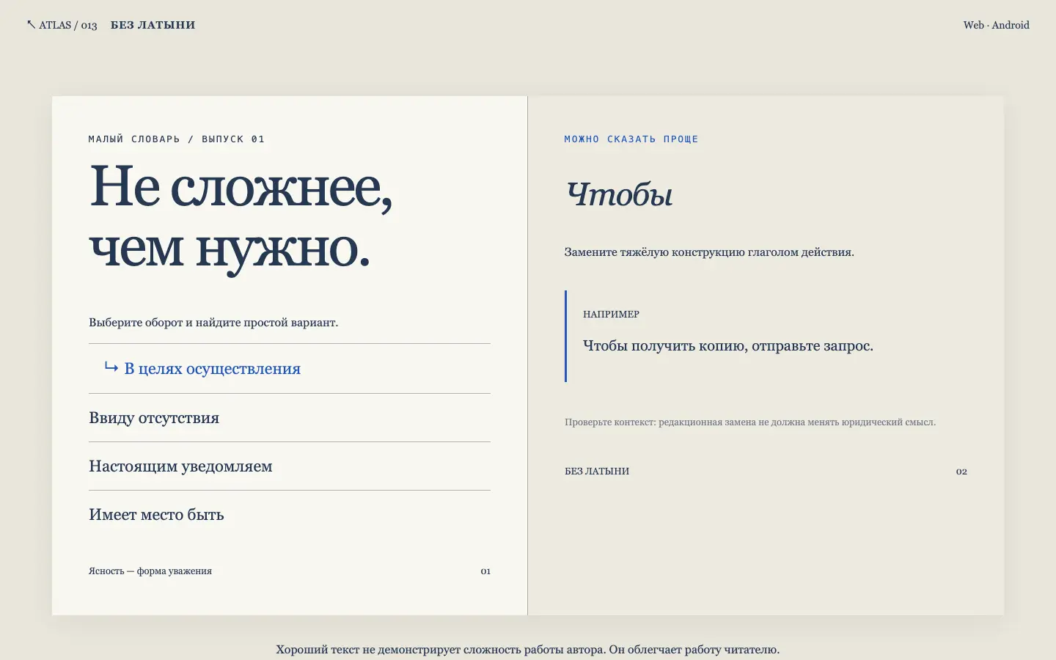The image size is (1056, 660).
Task: Click the page number '01'
Action: click(x=485, y=571)
